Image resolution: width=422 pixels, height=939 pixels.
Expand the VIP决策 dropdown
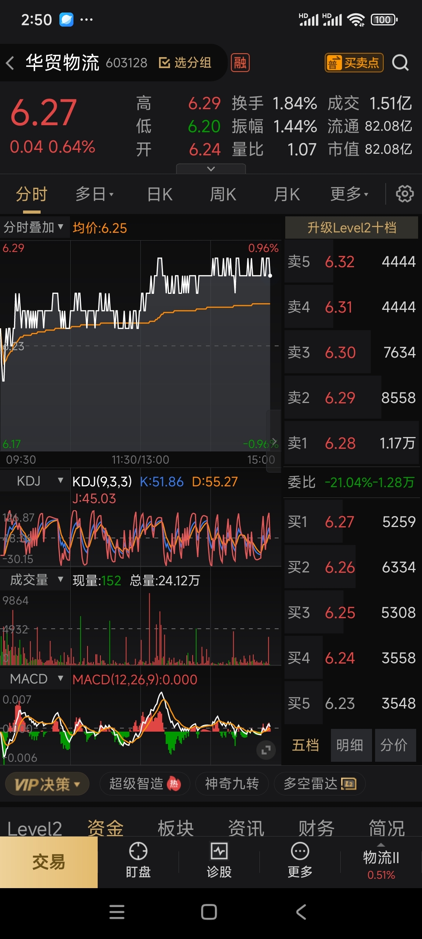coord(47,784)
